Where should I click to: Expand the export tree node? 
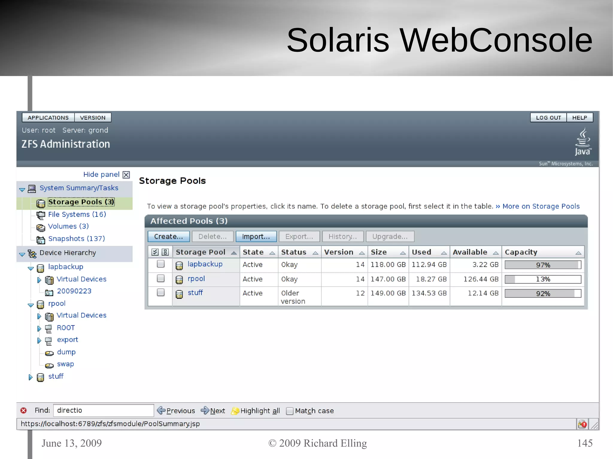pos(39,341)
